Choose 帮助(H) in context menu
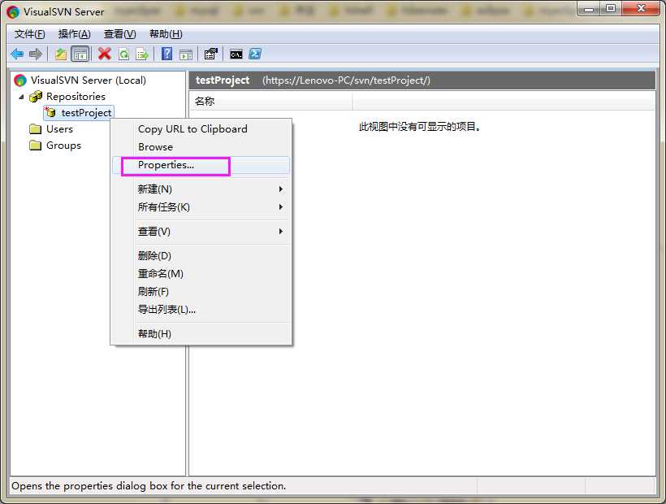Viewport: 666px width, 504px height. [x=201, y=333]
